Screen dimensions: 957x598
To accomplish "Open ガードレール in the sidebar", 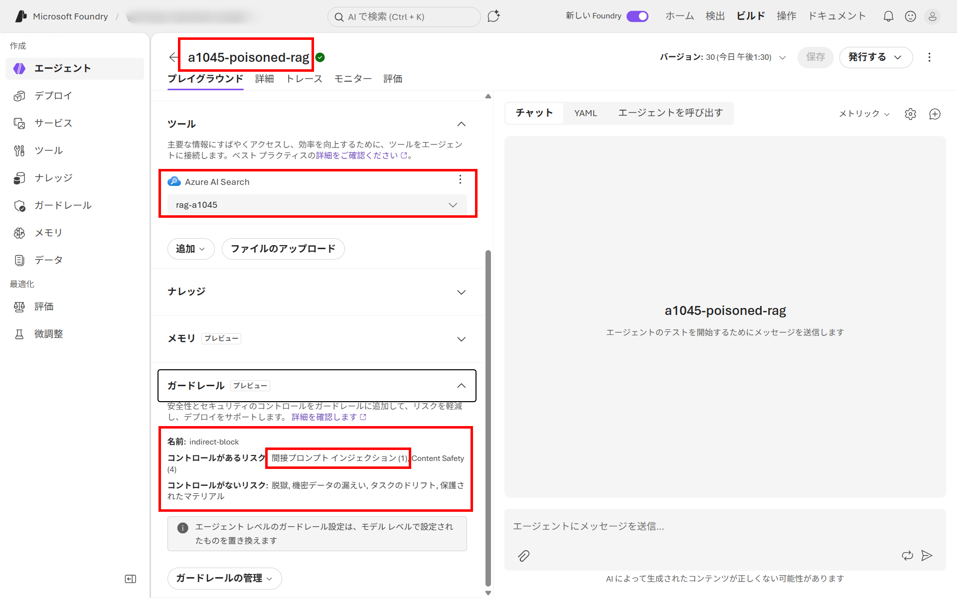I will click(x=75, y=205).
